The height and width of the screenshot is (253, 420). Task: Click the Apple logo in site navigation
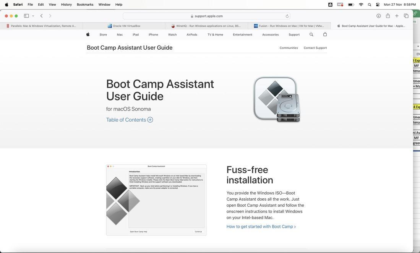click(88, 34)
